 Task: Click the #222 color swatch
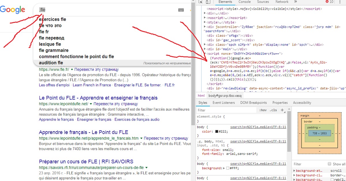point(217,132)
